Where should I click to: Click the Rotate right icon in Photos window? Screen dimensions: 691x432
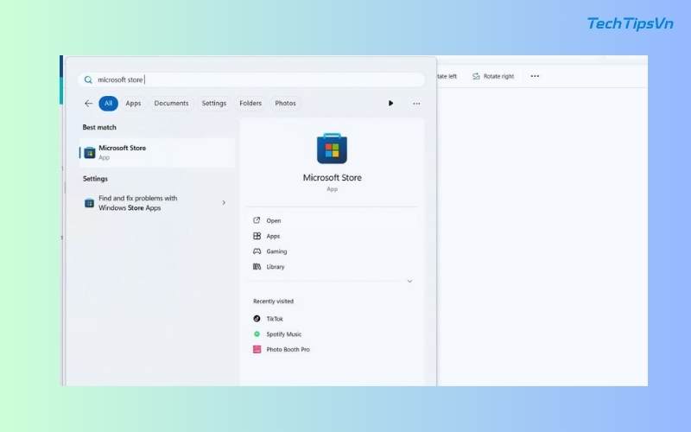point(476,76)
